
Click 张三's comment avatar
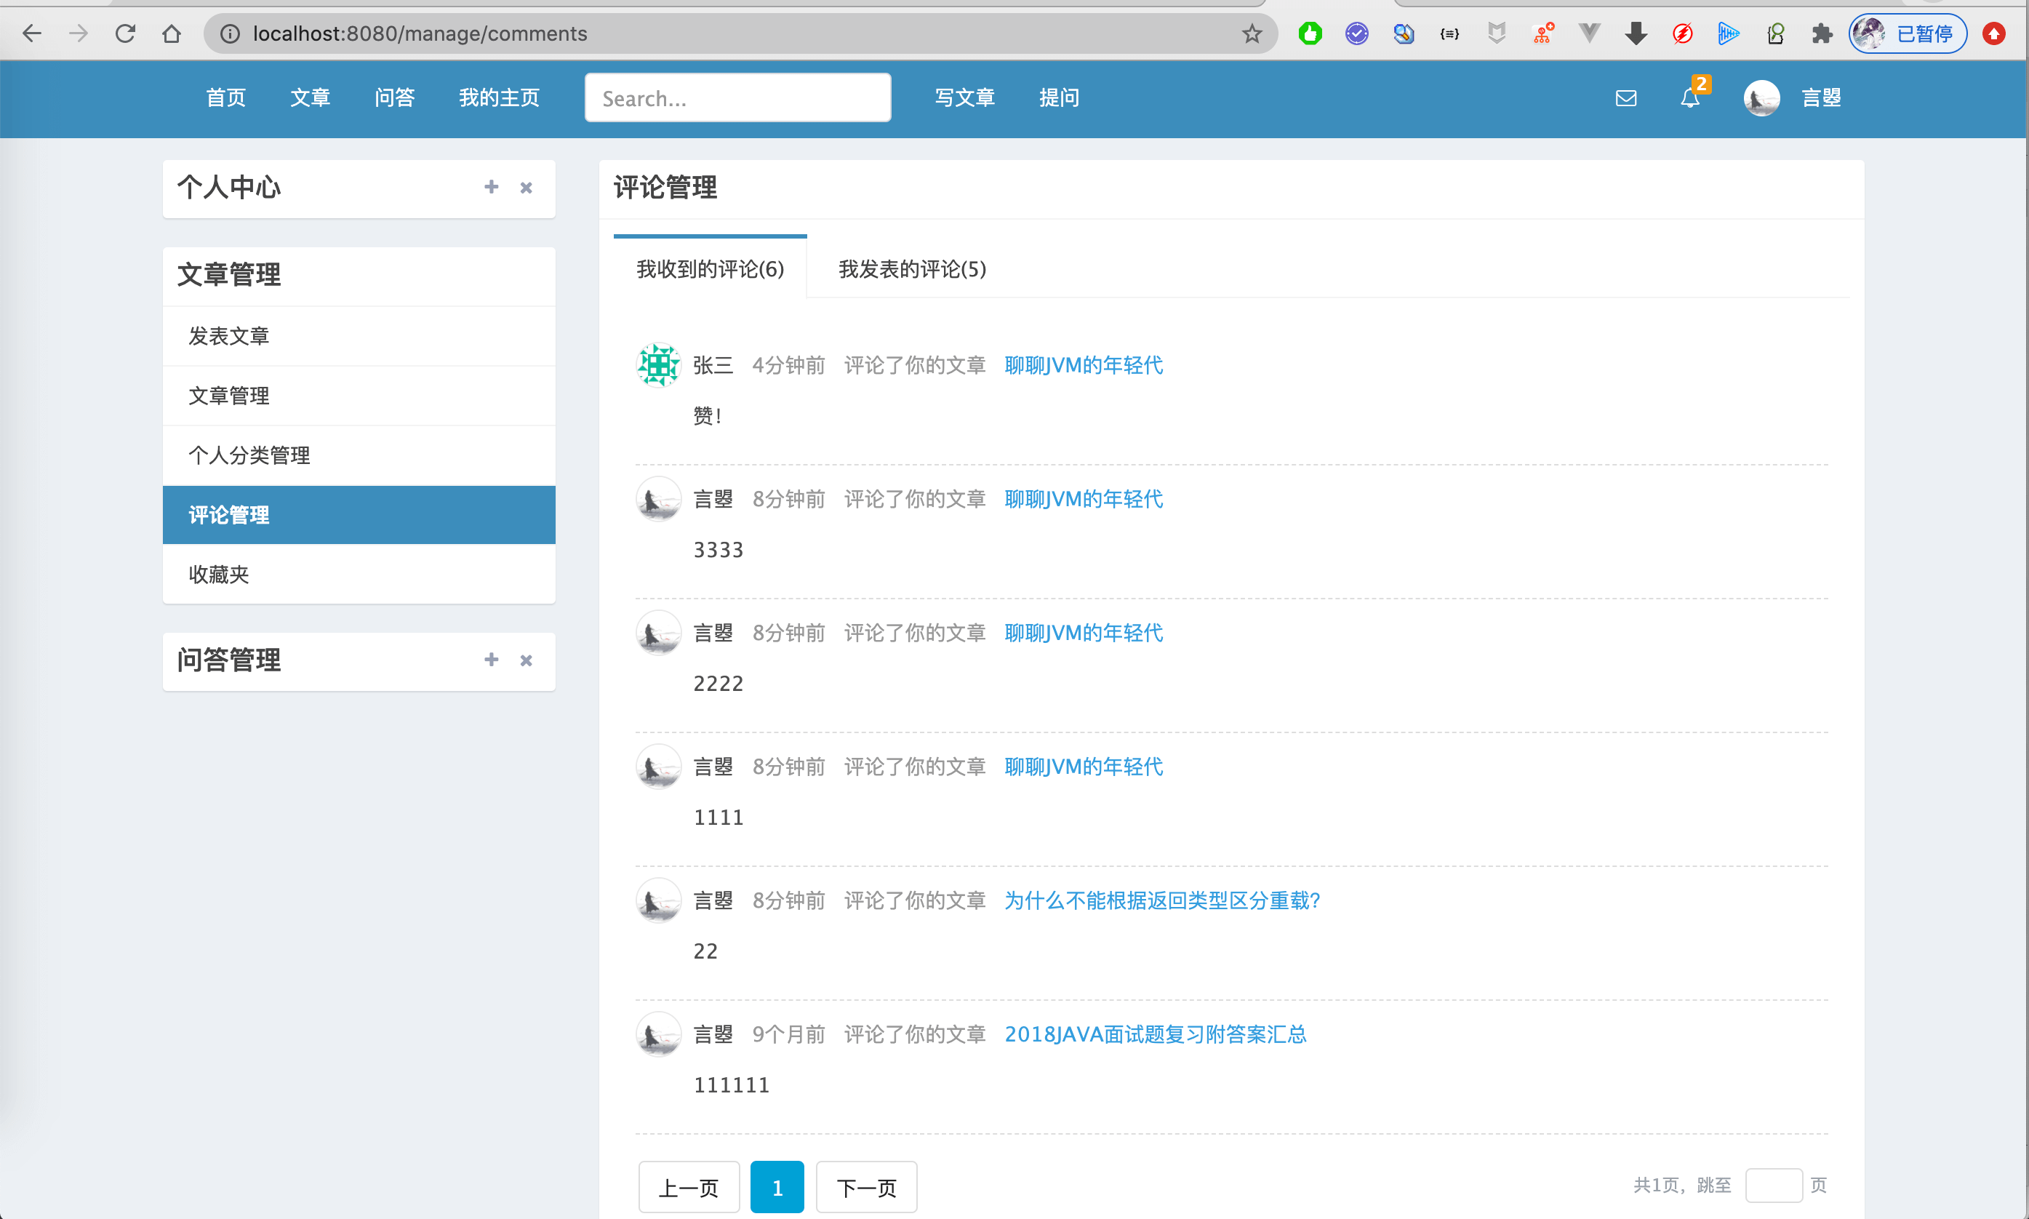coord(657,364)
